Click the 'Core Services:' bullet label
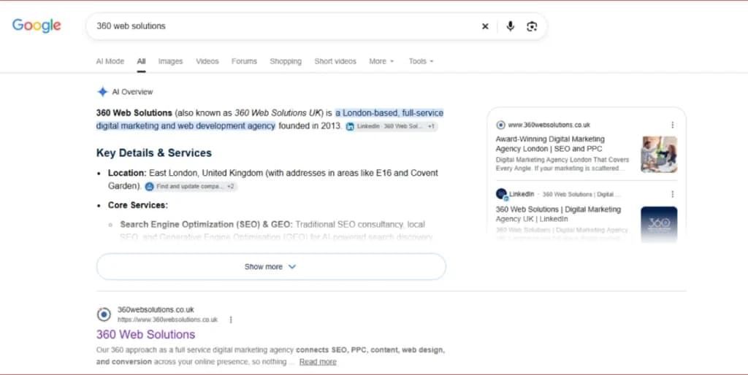The height and width of the screenshot is (375, 748). [138, 205]
